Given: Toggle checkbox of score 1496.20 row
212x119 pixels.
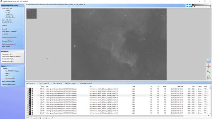Looking at the screenshot, I should (27, 93).
